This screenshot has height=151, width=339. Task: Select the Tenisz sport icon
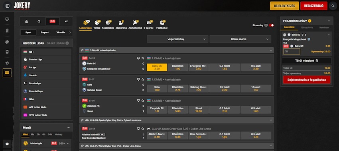[97, 24]
